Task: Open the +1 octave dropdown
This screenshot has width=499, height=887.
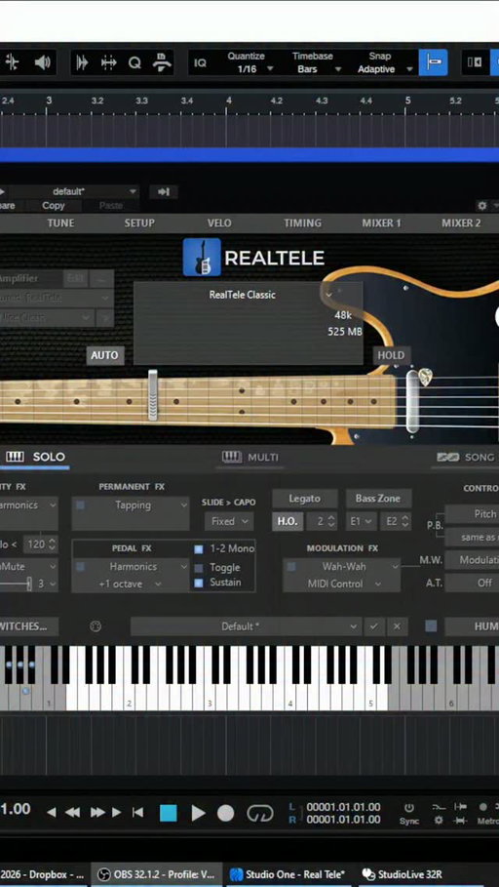Action: pos(131,584)
